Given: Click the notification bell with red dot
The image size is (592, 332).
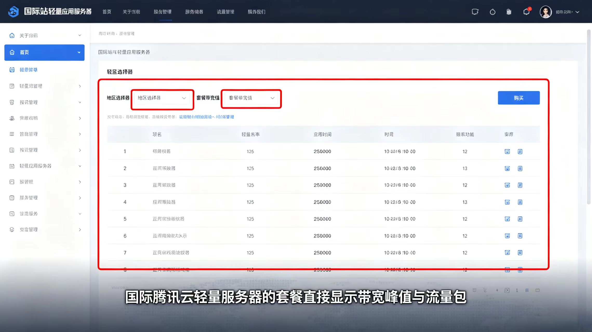Looking at the screenshot, I should (527, 12).
